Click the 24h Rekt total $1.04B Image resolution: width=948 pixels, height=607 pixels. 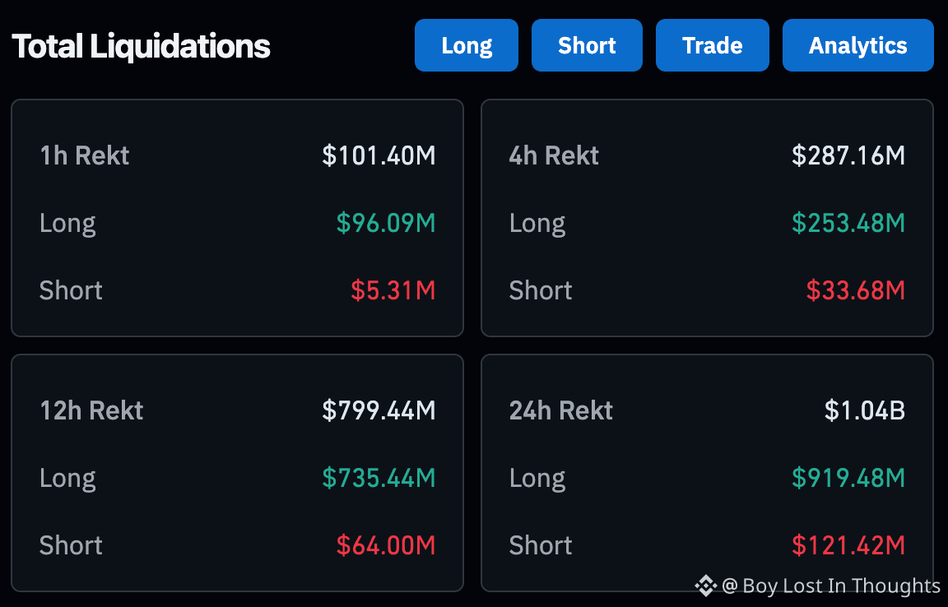865,410
